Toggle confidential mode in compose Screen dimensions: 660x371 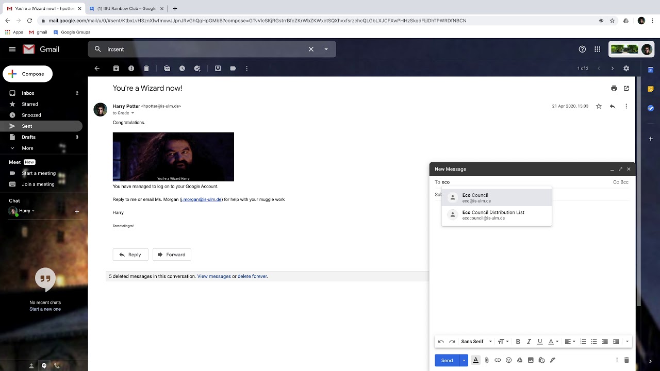[x=541, y=360]
